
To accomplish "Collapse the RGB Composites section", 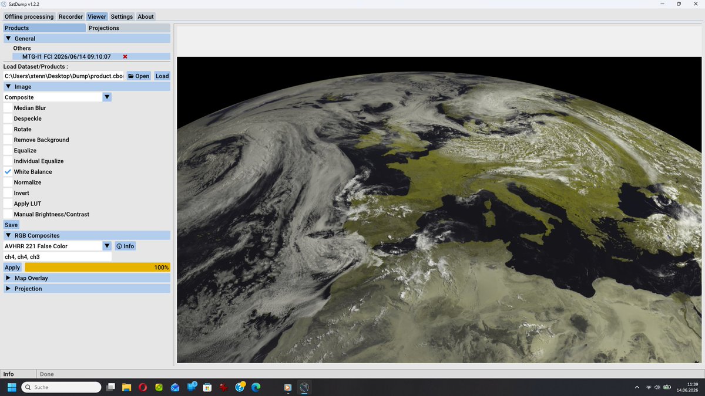I will pos(87,236).
